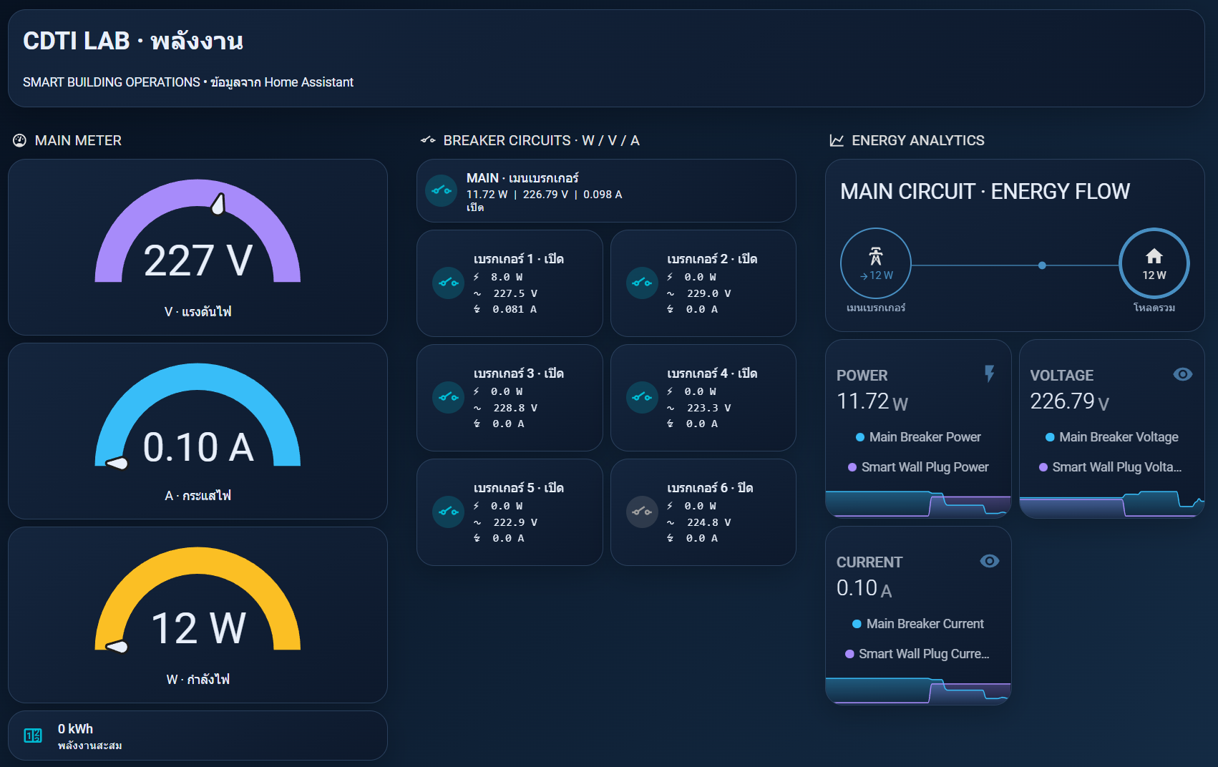Screen dimensions: 1218x767
Task: Toggle the breaker 1 (เบรกเกอร์ 1) switch icon
Action: point(449,283)
